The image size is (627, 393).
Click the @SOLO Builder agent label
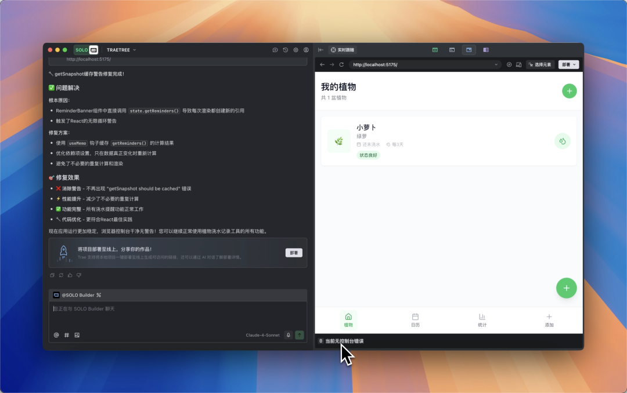78,295
